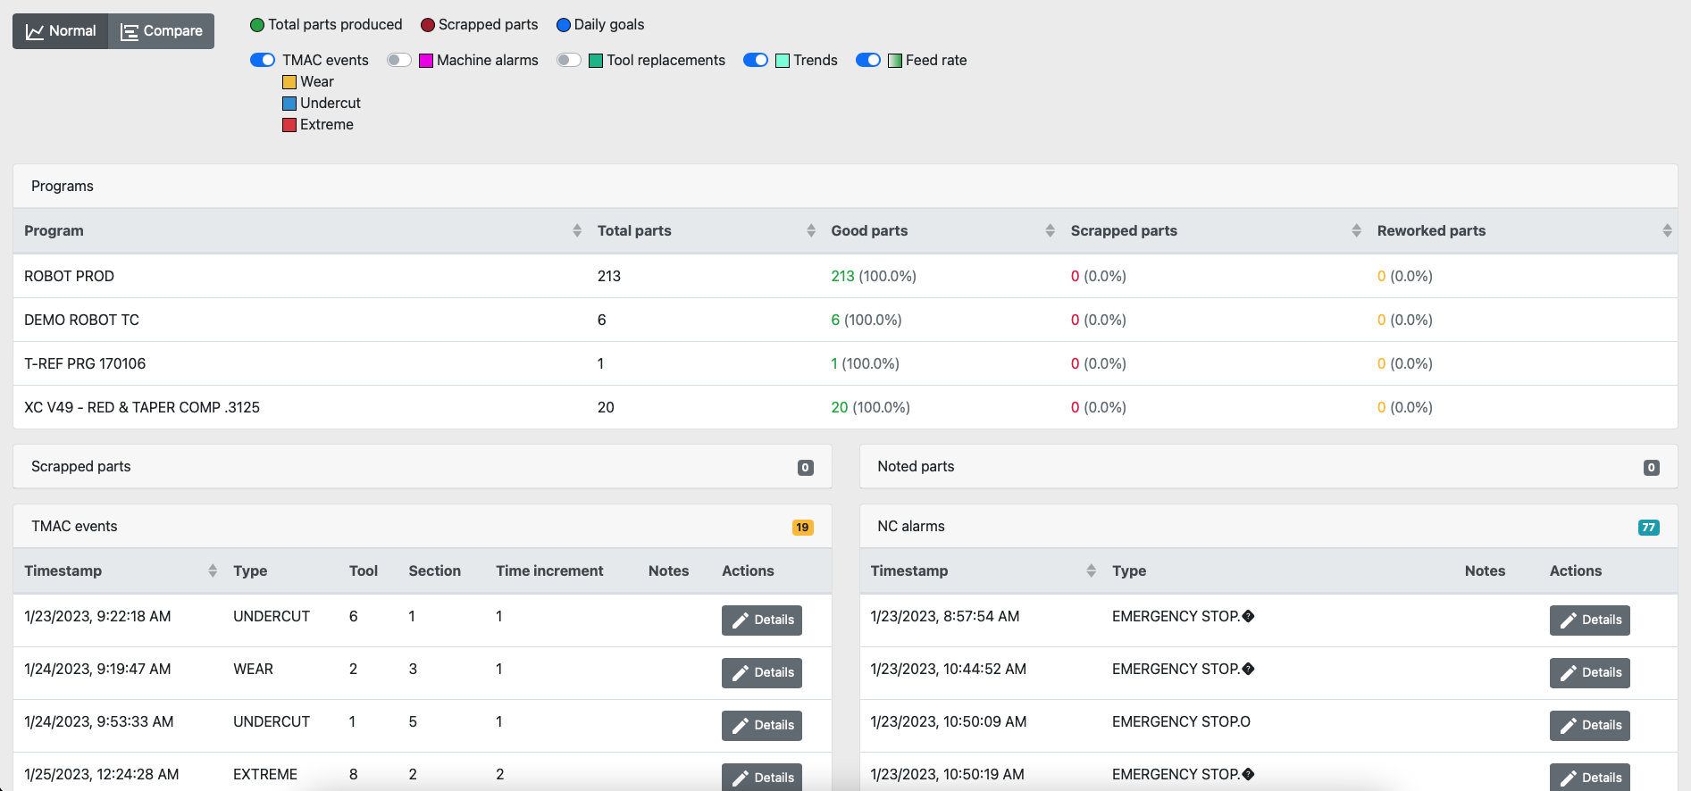Click the 1/24/2023, 9:19:47 AM timestamp
Screen dimensions: 1691x791
[x=97, y=670]
